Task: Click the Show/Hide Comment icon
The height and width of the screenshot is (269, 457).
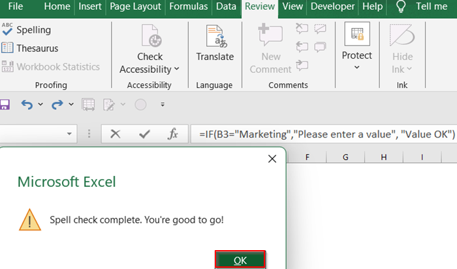Action: pyautogui.click(x=320, y=29)
